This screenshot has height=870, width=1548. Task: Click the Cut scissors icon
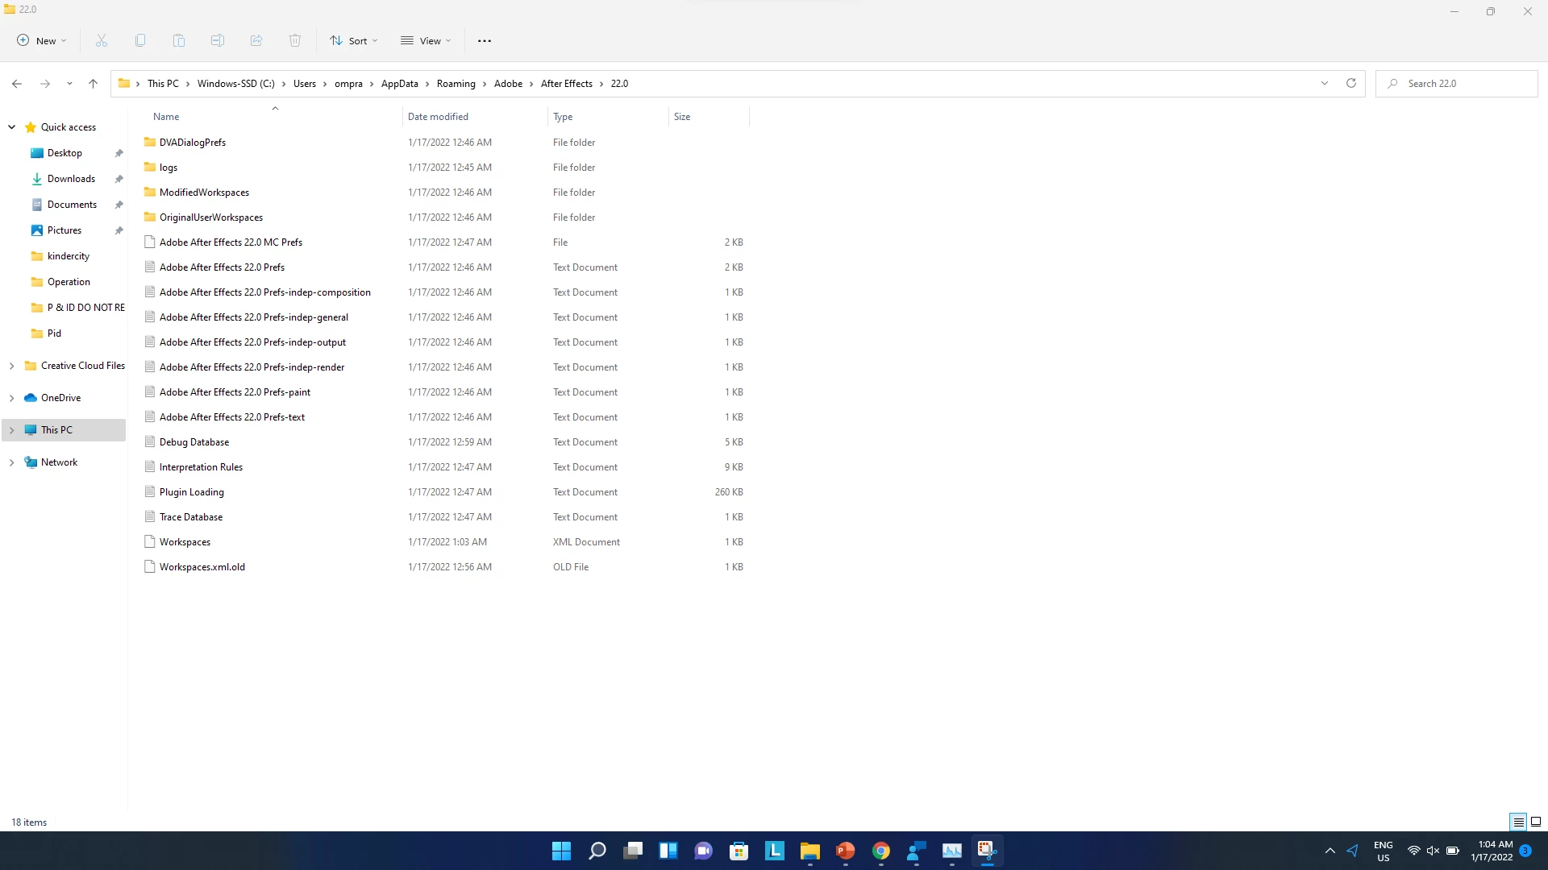tap(102, 40)
